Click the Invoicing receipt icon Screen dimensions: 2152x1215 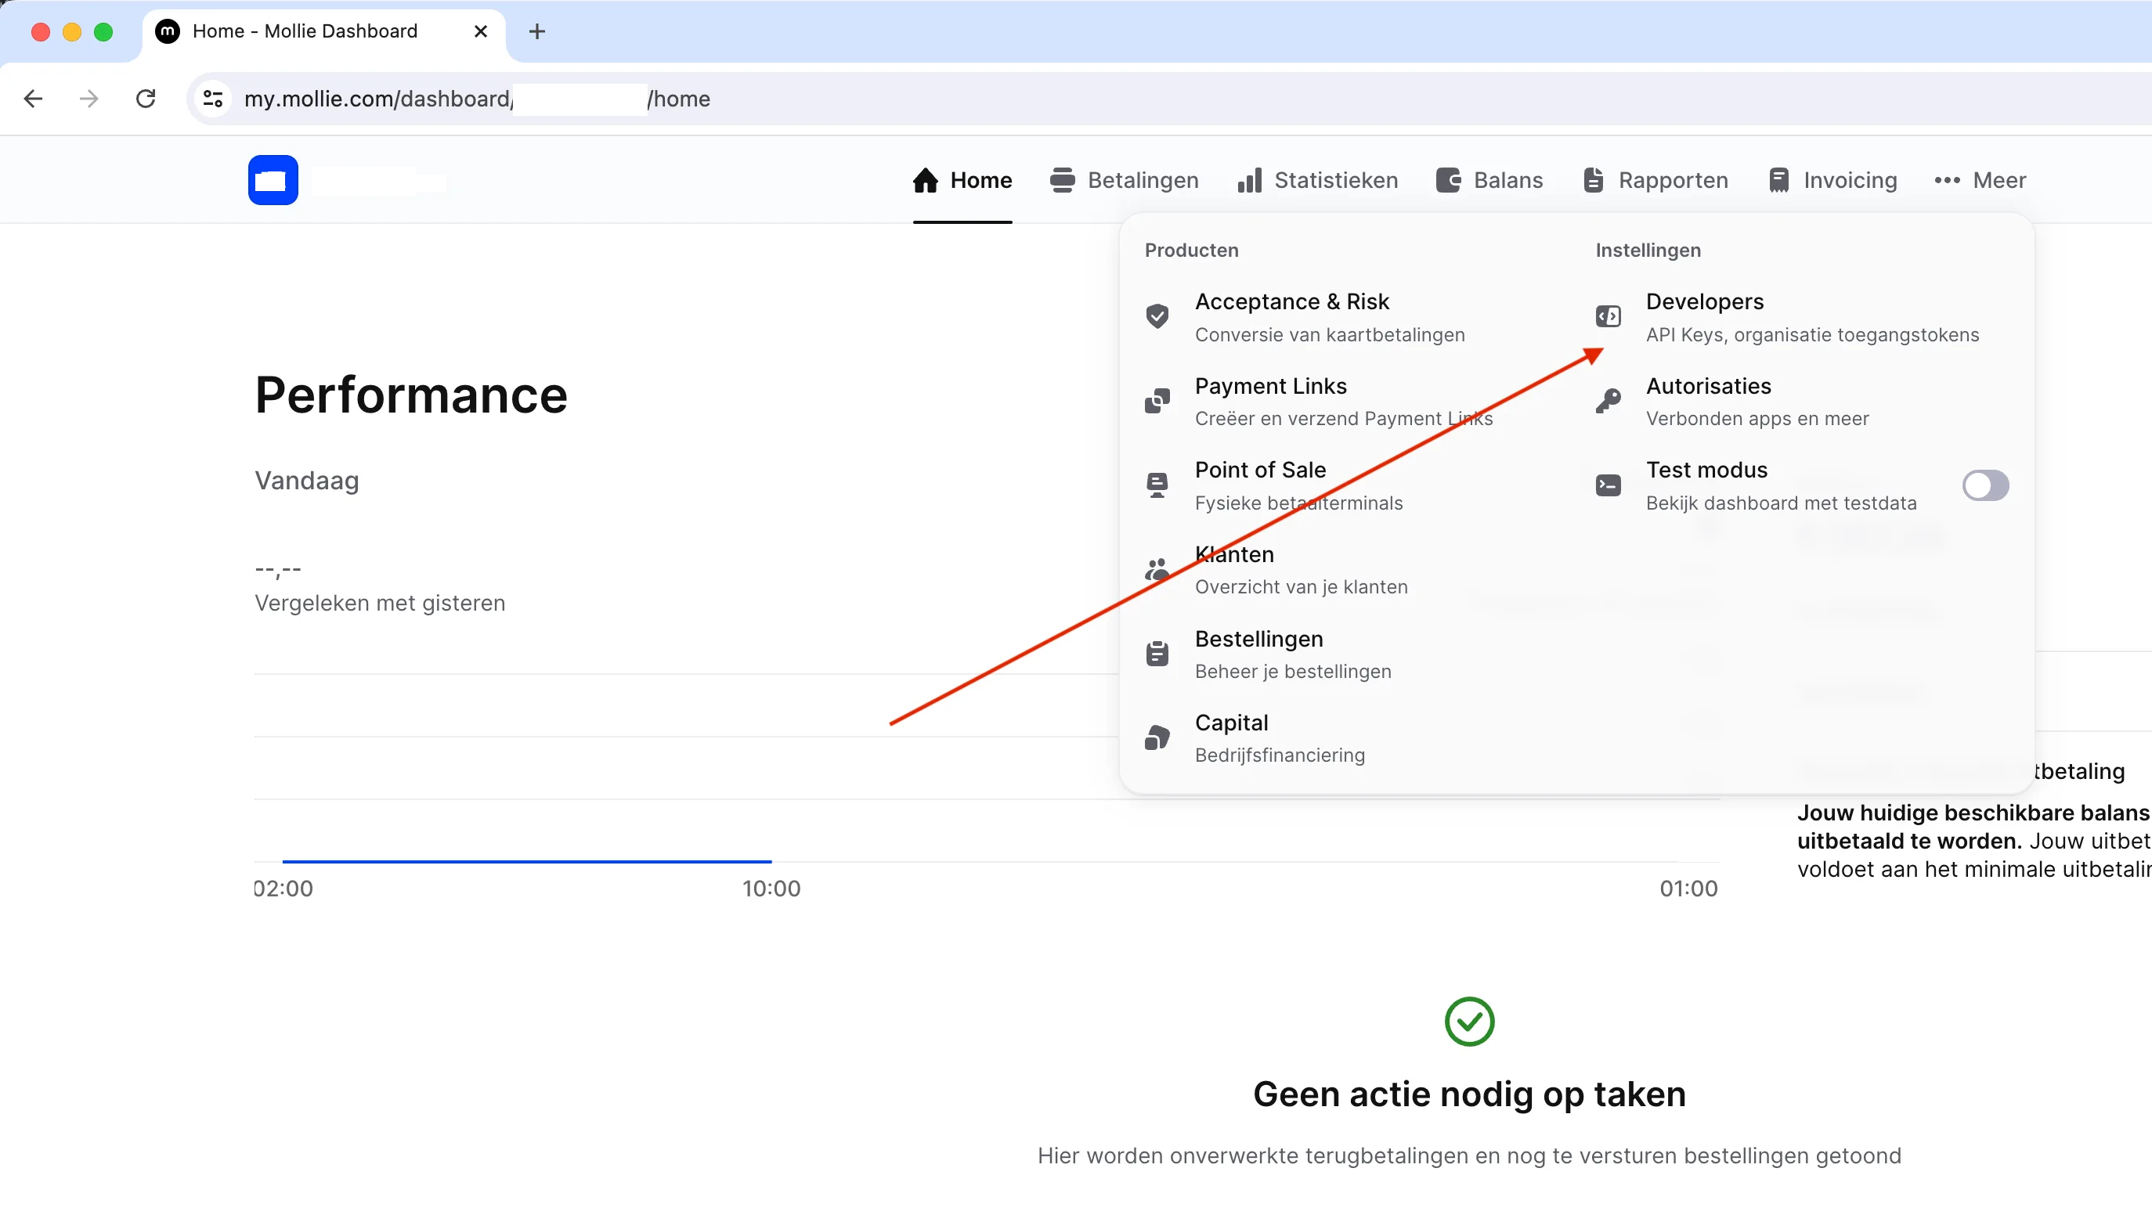pyautogui.click(x=1778, y=180)
